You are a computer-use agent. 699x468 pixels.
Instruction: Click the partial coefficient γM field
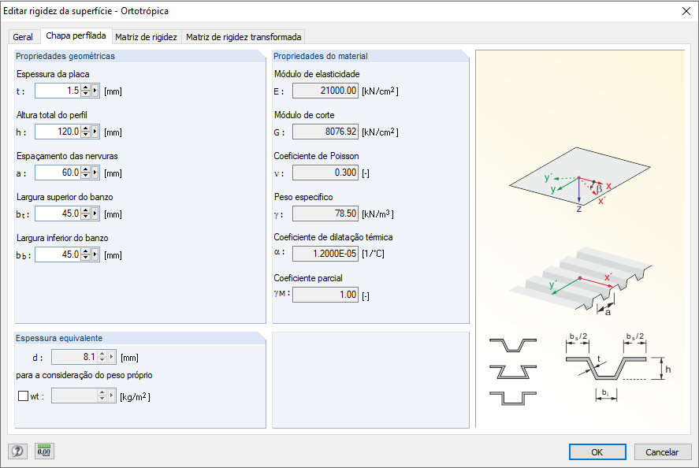[x=325, y=295]
